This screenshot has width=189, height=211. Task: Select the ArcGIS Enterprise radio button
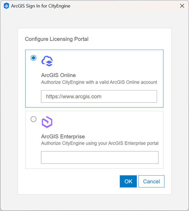tap(33, 119)
